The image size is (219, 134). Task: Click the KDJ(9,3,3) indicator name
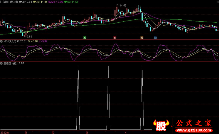pyautogui.click(x=10, y=41)
